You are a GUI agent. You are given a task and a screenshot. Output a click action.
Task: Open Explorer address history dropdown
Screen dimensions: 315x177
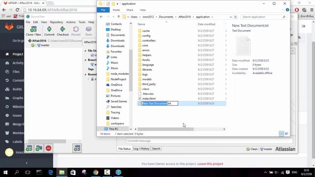231,17
